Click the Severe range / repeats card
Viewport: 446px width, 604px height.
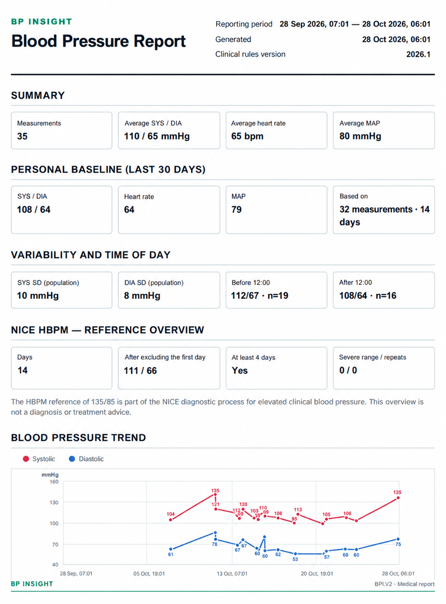point(384,368)
